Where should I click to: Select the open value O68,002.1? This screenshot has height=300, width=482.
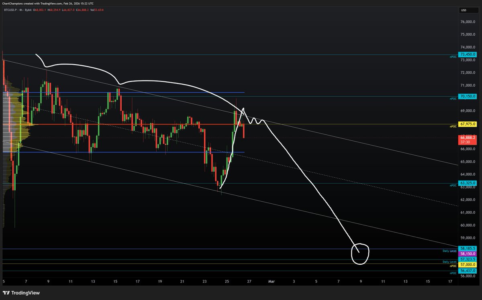coord(40,11)
